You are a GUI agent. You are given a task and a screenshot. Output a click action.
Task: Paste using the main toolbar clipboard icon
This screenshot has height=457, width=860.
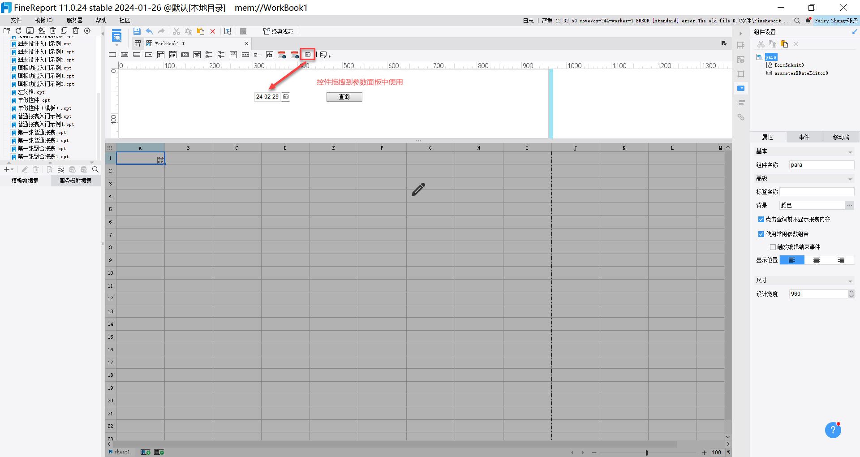201,31
